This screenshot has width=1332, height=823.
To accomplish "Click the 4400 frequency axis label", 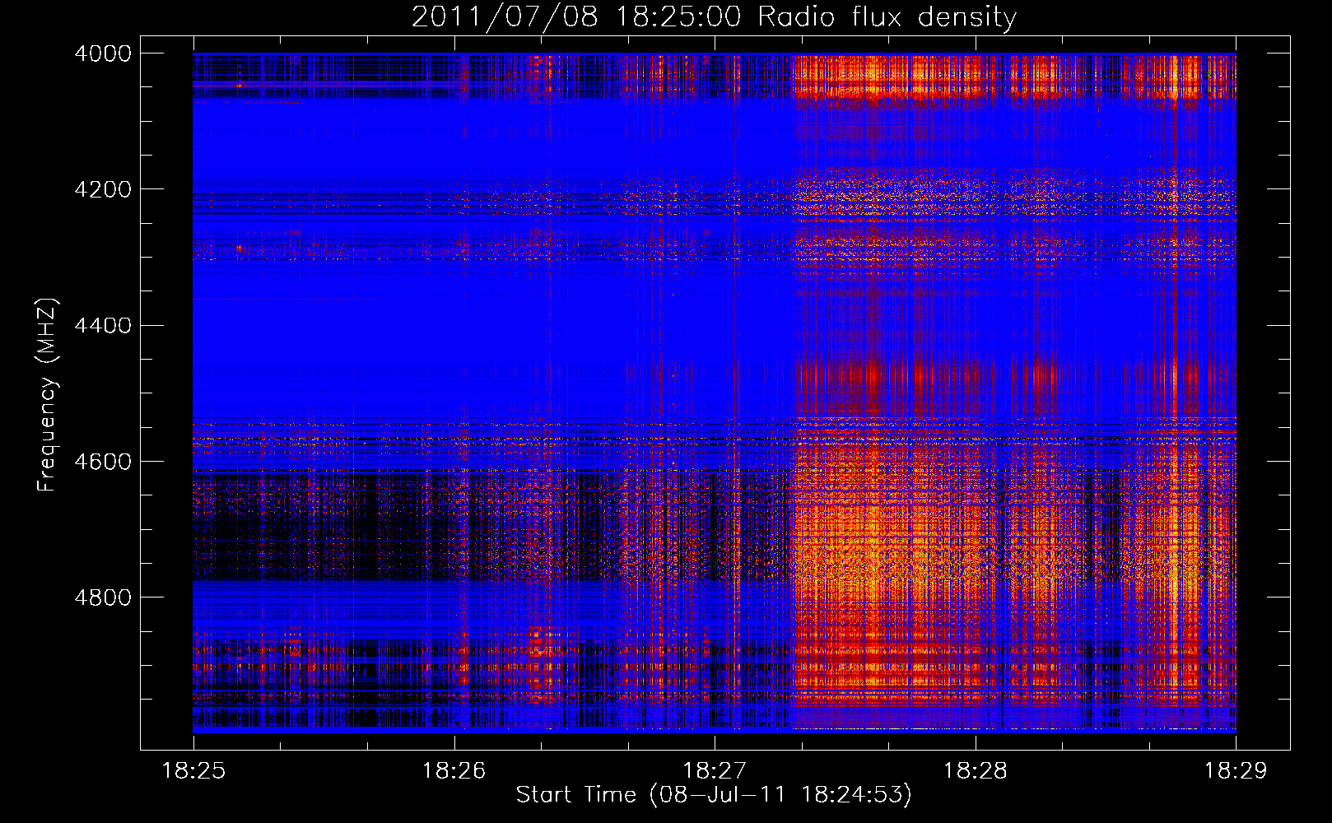I will tap(103, 325).
